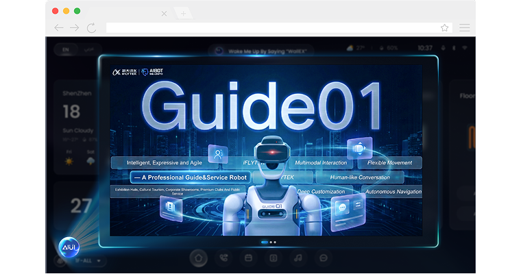Click the browser back arrow
Image resolution: width=521 pixels, height=274 pixels.
[x=59, y=27]
